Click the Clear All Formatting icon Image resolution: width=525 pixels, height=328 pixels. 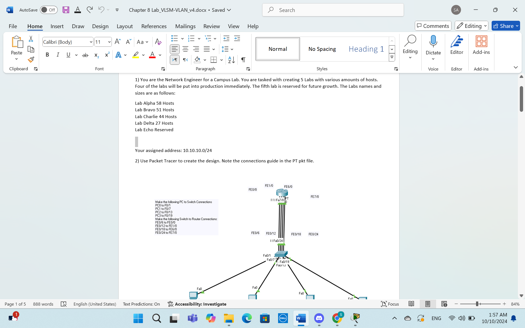click(158, 42)
